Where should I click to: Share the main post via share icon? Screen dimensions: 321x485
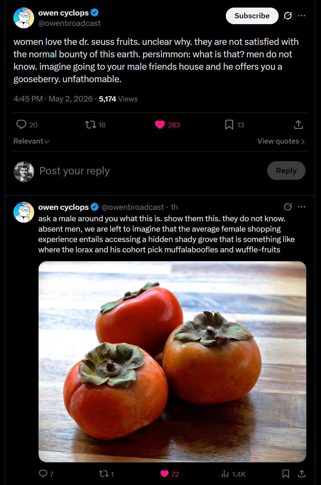tap(299, 125)
